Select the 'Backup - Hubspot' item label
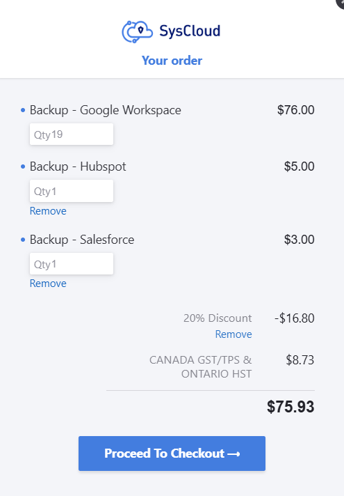The width and height of the screenshot is (344, 496). tap(78, 166)
